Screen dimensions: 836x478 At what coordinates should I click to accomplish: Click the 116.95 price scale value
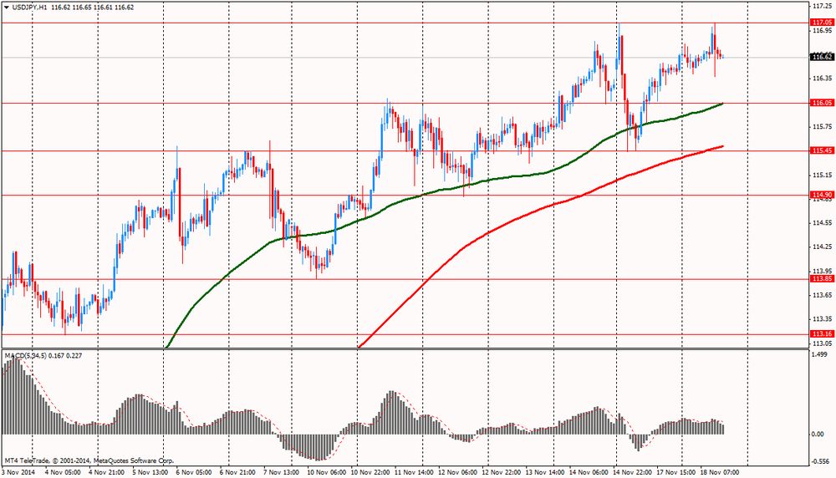point(822,30)
